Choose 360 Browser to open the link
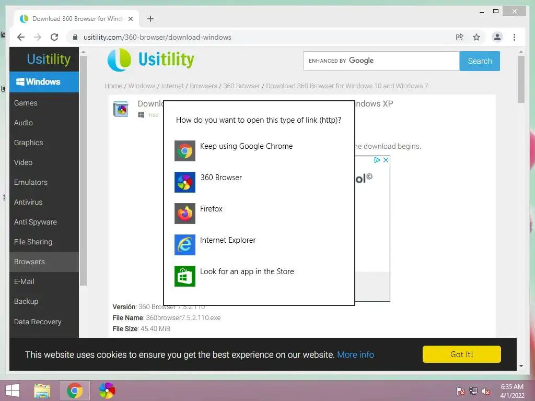Screen dimensions: 535x401 [221, 178]
